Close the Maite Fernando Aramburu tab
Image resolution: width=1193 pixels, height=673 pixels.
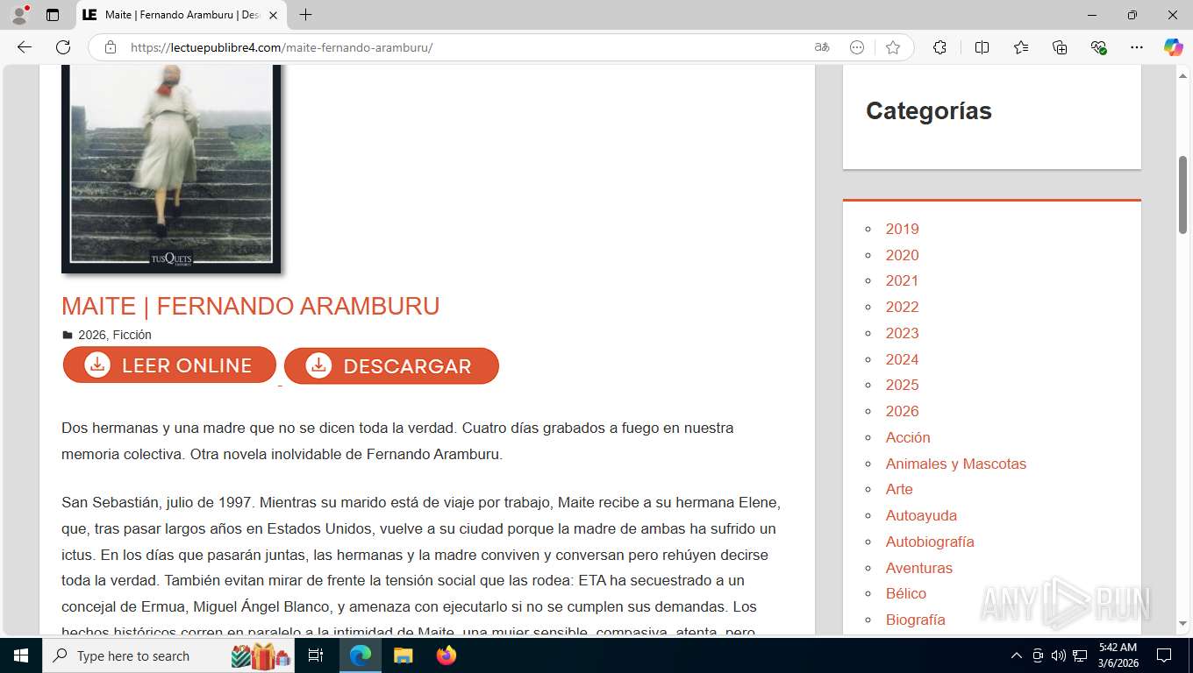[273, 15]
